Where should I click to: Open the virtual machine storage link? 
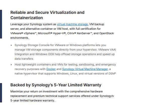[x=72, y=24]
